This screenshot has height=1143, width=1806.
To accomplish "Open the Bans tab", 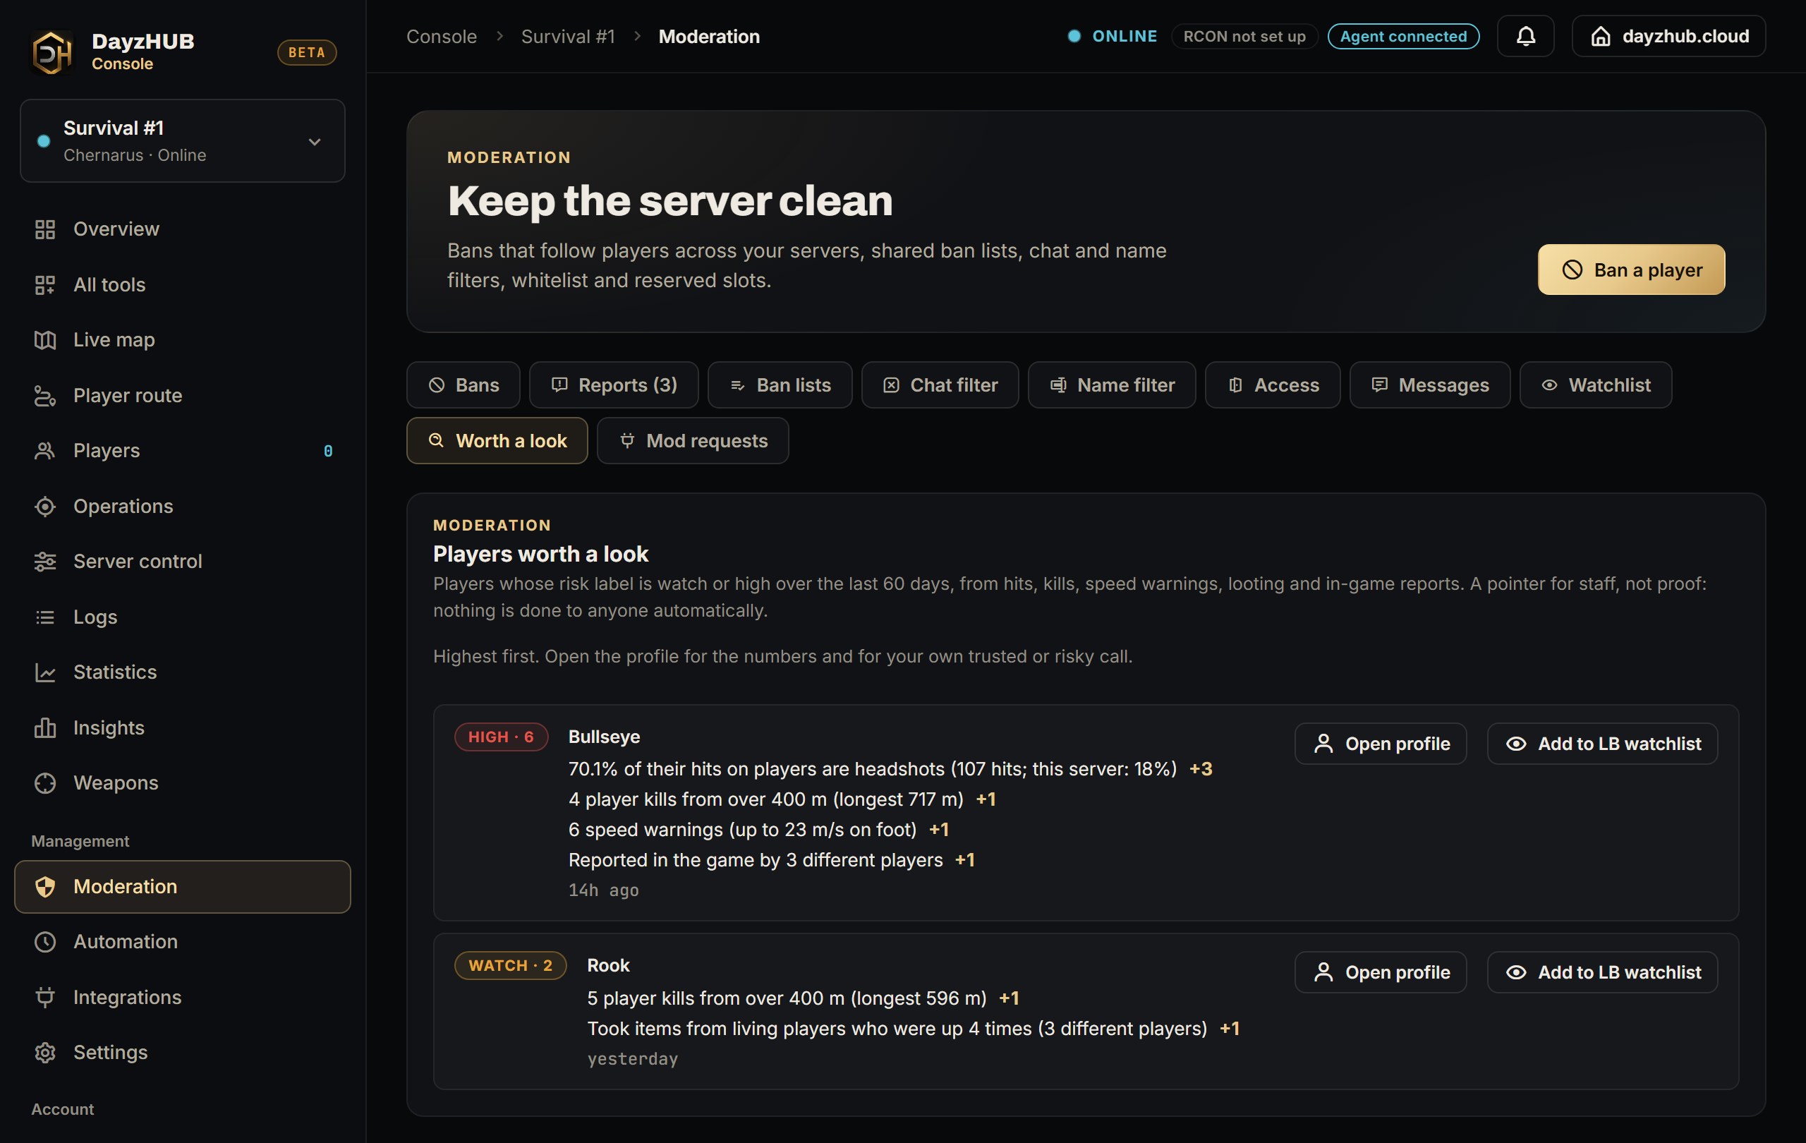I will click(x=463, y=385).
